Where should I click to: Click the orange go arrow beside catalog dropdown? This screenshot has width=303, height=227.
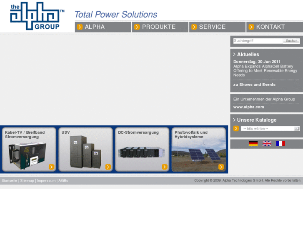(236, 128)
